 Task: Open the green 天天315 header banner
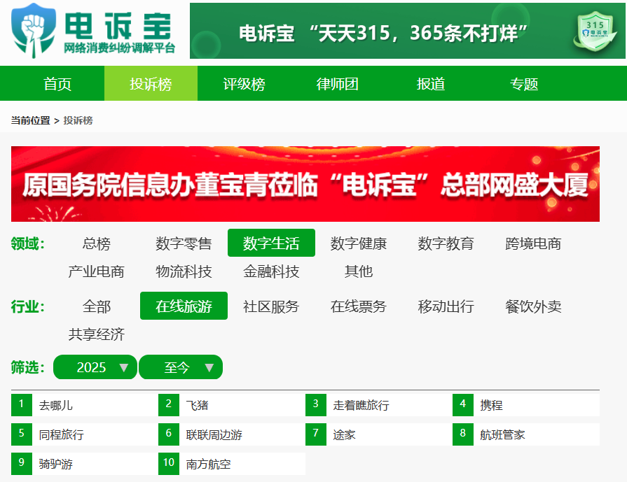[408, 31]
